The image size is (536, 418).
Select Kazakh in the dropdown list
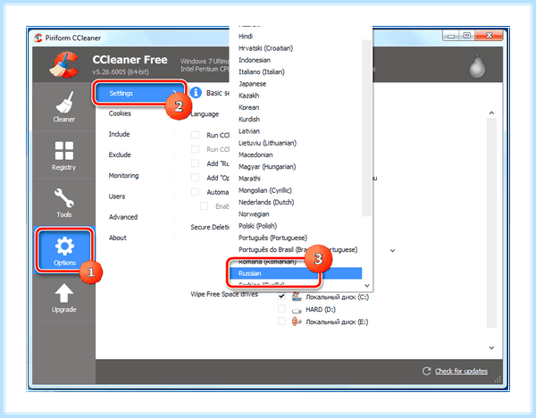pos(249,96)
